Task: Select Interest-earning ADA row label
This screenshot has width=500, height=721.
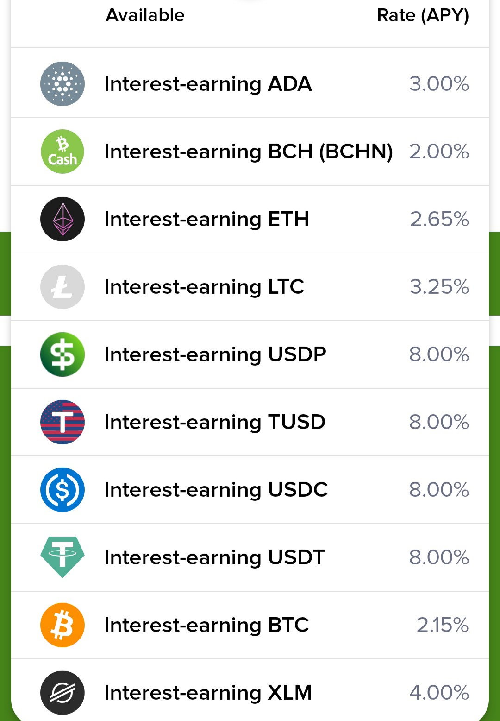Action: [208, 84]
